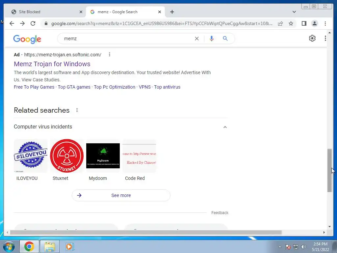View site information via padlock icon
Image resolution: width=337 pixels, height=253 pixels.
[x=46, y=23]
